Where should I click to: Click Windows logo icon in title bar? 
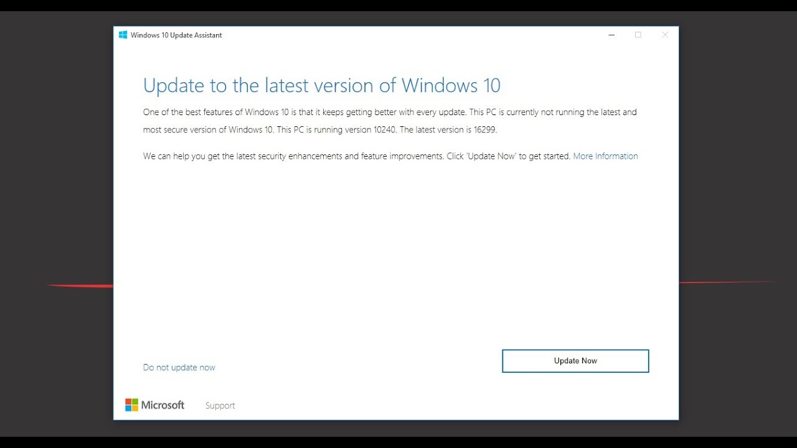123,35
